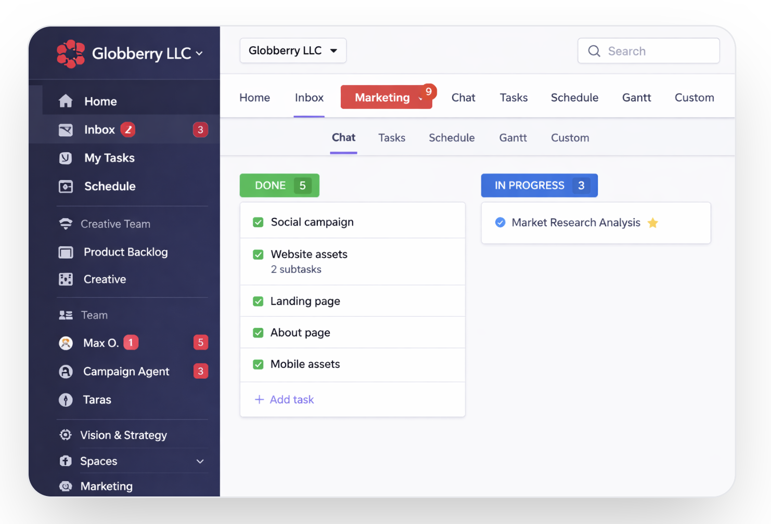Open the Globberry LLC dropdown in top bar
Viewport: 771px width, 524px height.
pos(293,50)
